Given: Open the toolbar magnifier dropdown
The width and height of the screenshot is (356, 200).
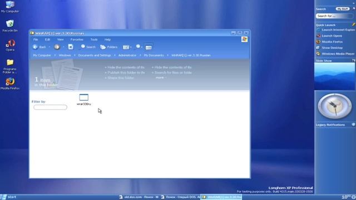Looking at the screenshot, I should [139, 47].
